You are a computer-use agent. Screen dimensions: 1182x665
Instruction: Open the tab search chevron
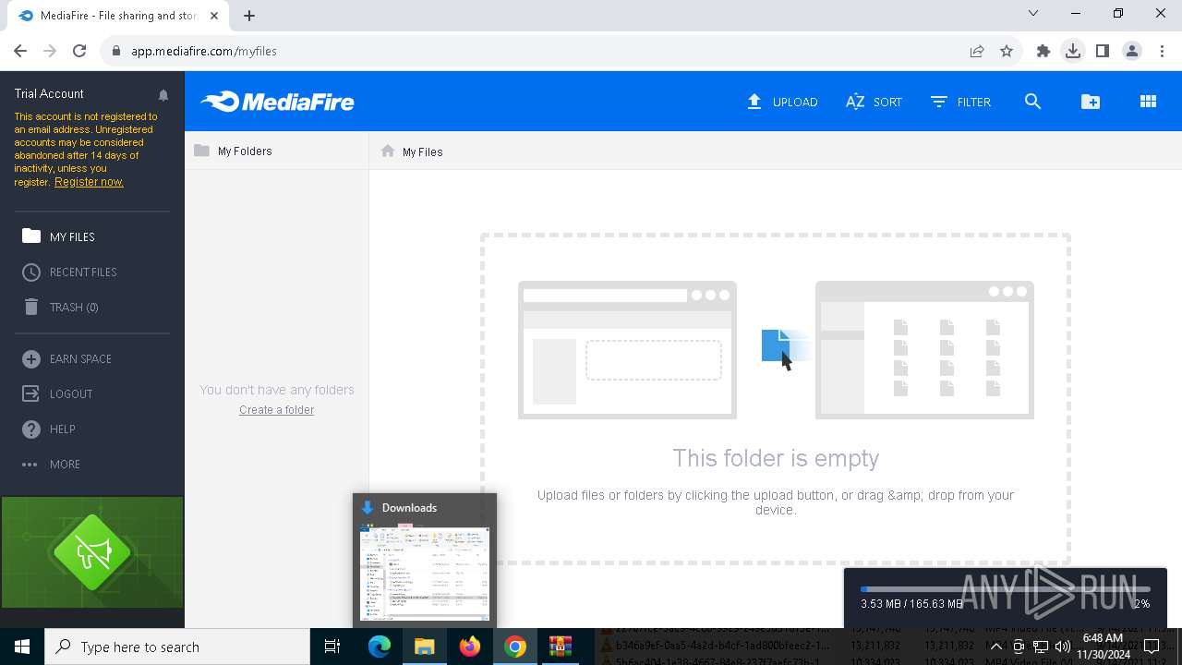tap(1033, 13)
